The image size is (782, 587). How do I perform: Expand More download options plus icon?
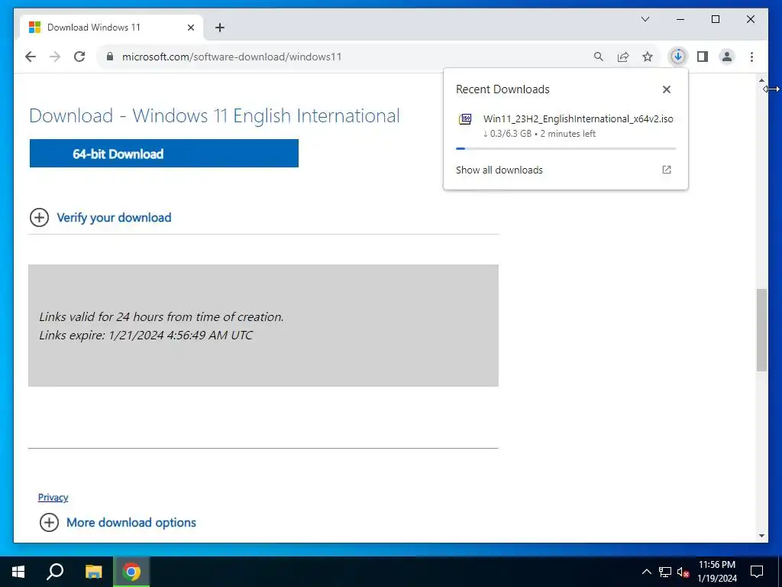pos(49,522)
